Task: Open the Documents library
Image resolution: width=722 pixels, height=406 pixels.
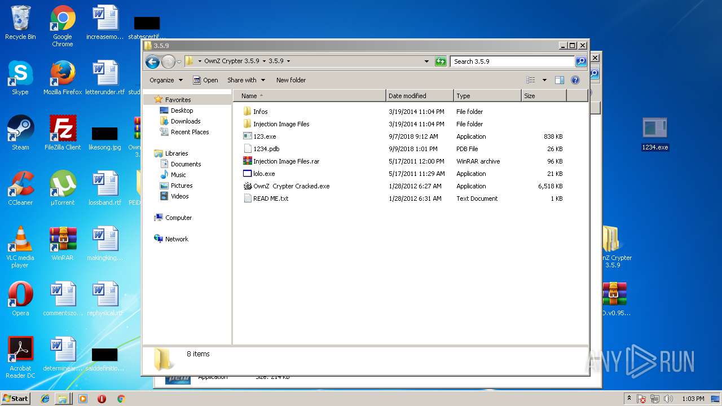Action: pos(186,164)
